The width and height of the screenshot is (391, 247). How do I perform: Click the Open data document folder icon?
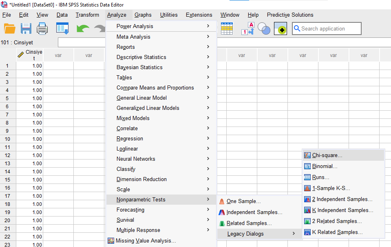pyautogui.click(x=10, y=29)
